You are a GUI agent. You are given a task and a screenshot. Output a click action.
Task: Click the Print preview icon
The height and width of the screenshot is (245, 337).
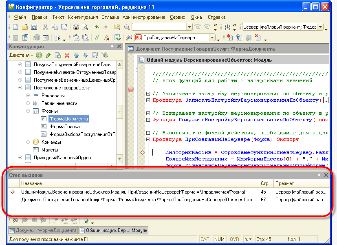point(85,27)
